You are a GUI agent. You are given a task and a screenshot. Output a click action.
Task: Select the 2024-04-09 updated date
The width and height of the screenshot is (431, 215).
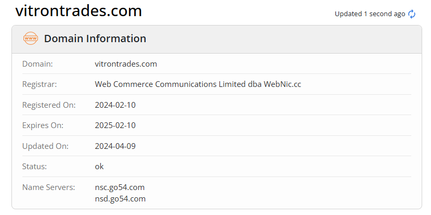(115, 146)
